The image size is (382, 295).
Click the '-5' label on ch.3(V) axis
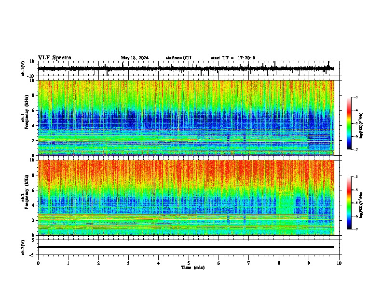click(33, 255)
